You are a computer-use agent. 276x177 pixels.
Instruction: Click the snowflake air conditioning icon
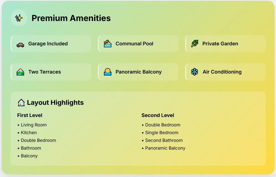coord(195,72)
